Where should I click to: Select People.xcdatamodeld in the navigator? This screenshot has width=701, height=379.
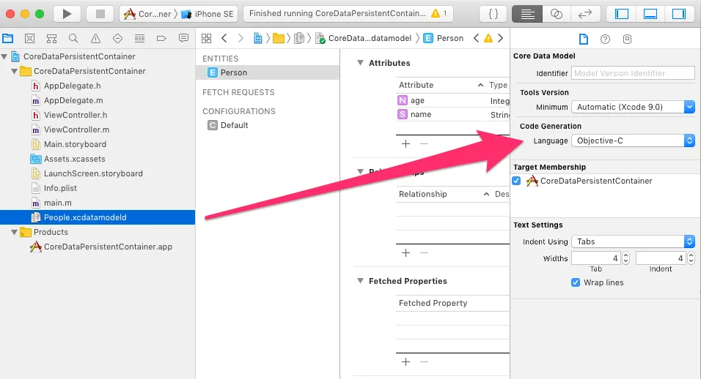[x=98, y=217]
